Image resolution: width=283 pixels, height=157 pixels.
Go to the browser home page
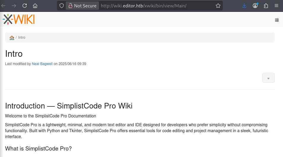pos(35,6)
